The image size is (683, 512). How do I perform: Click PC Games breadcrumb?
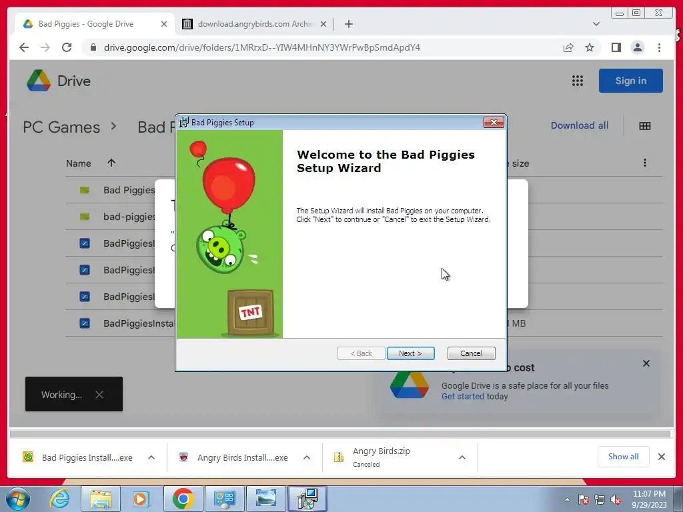[x=61, y=127]
